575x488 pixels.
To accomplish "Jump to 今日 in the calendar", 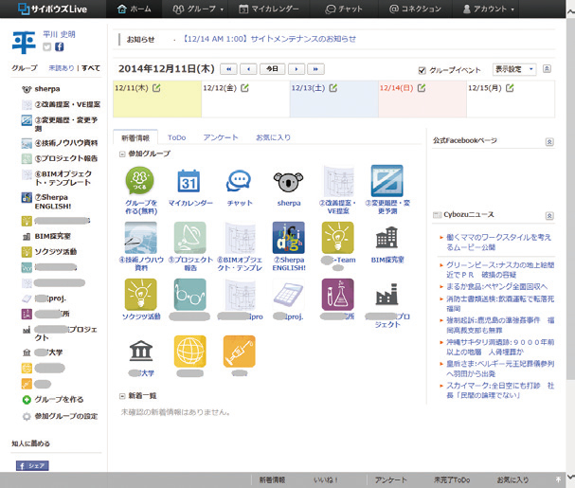I will click(272, 69).
